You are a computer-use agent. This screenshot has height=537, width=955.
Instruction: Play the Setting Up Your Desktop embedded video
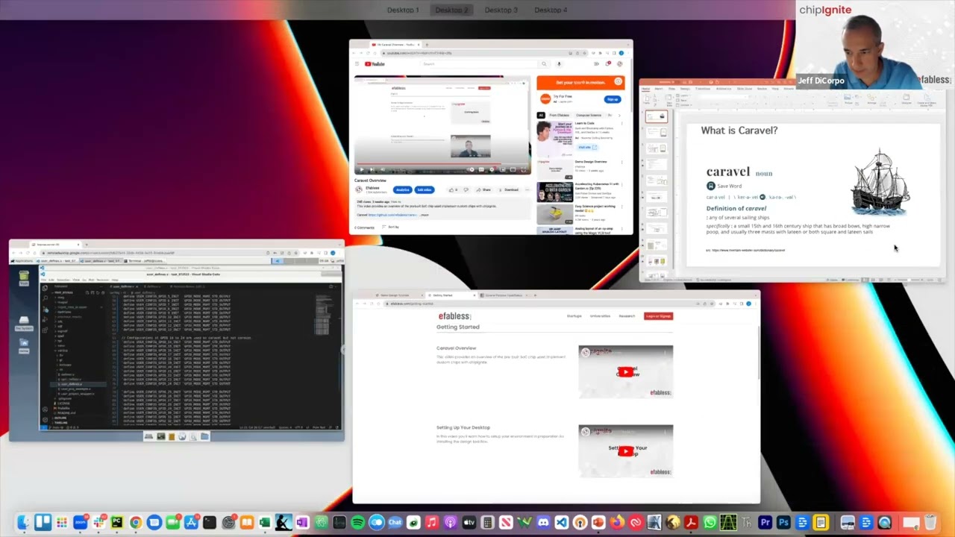coord(625,451)
